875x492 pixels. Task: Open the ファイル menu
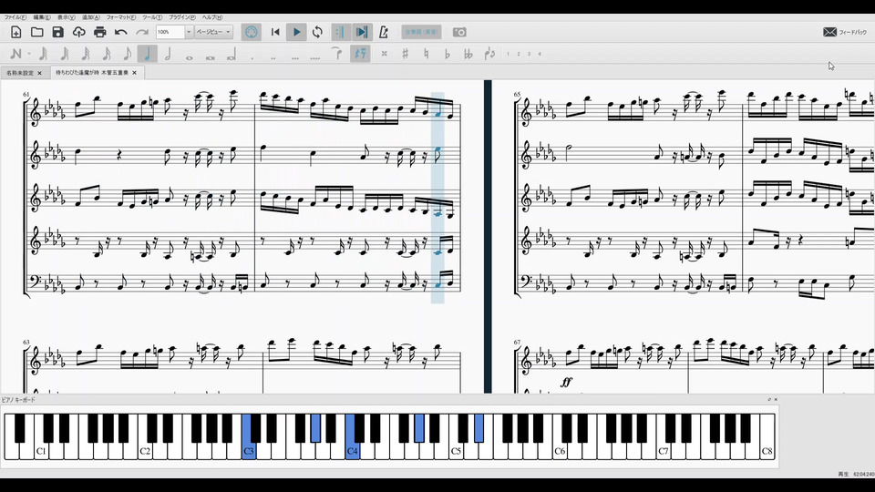(x=15, y=17)
